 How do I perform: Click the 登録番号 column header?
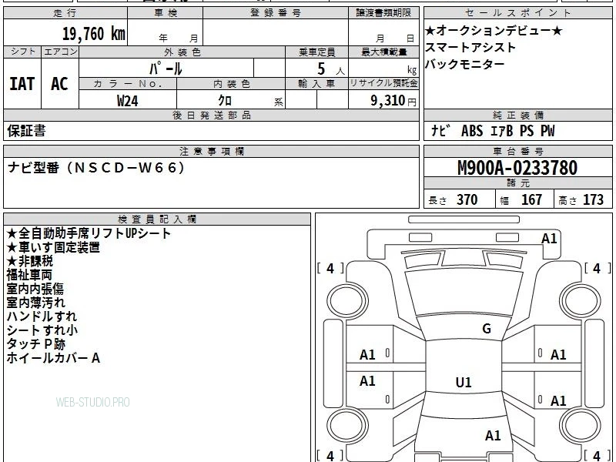point(276,13)
